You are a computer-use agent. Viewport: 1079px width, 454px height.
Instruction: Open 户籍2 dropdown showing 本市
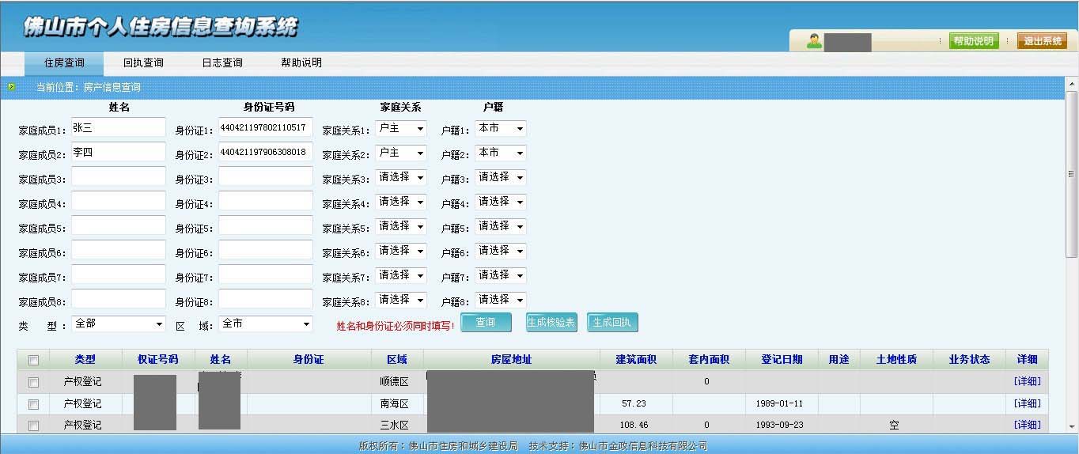(500, 153)
